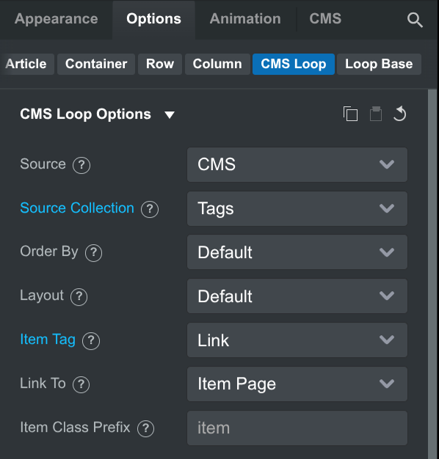Show help for the Item Tag option
Image resolution: width=439 pixels, height=459 pixels.
91,341
